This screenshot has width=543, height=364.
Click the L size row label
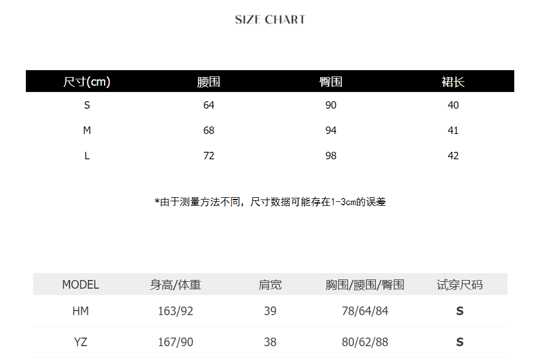(x=87, y=156)
